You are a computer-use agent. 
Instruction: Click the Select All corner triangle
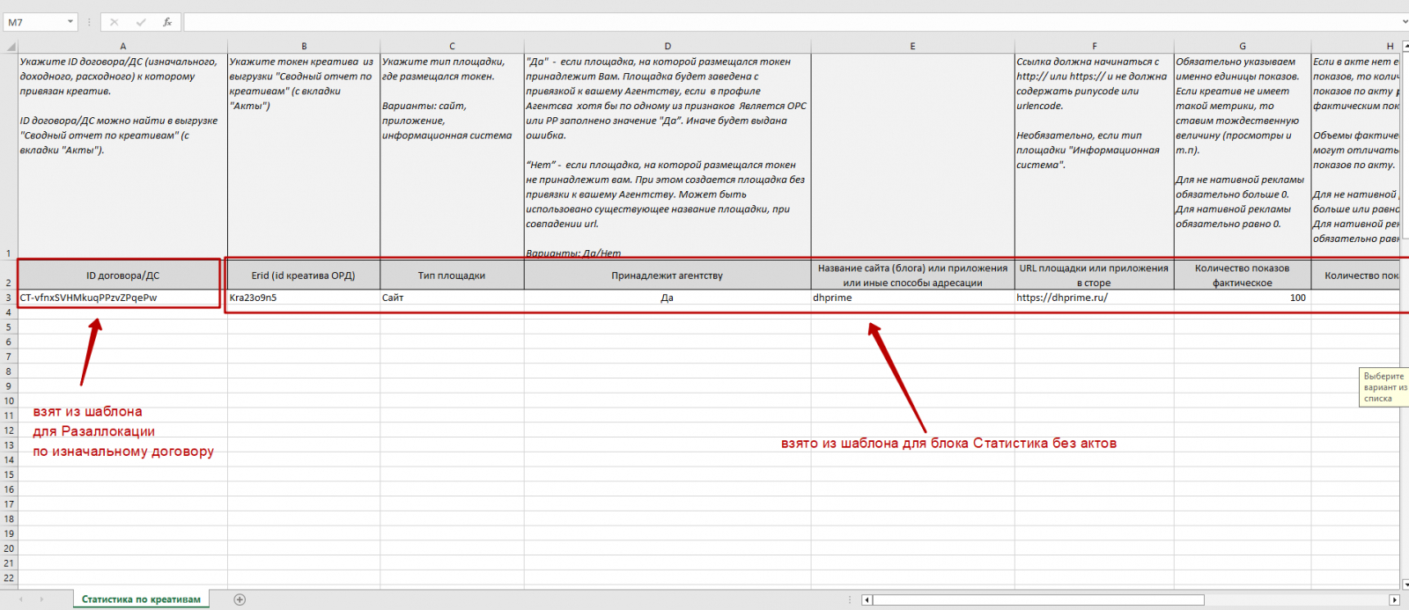tap(11, 47)
